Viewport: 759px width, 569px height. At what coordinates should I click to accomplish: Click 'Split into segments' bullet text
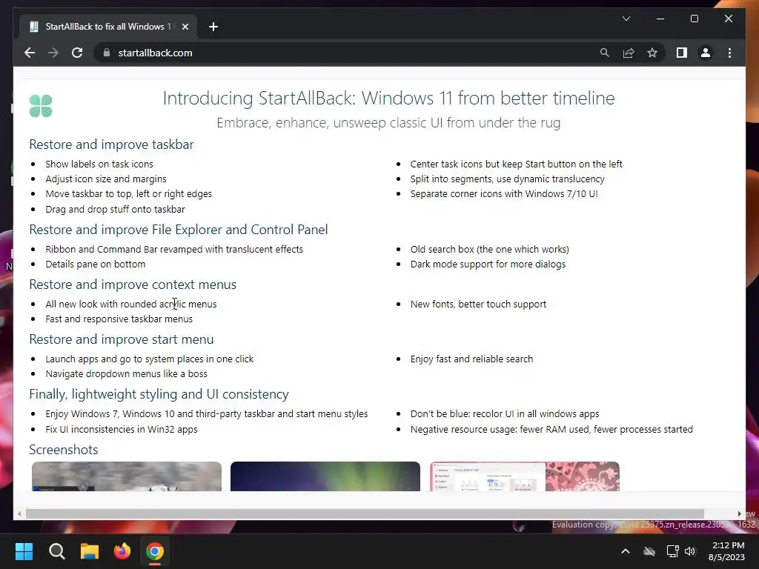508,179
